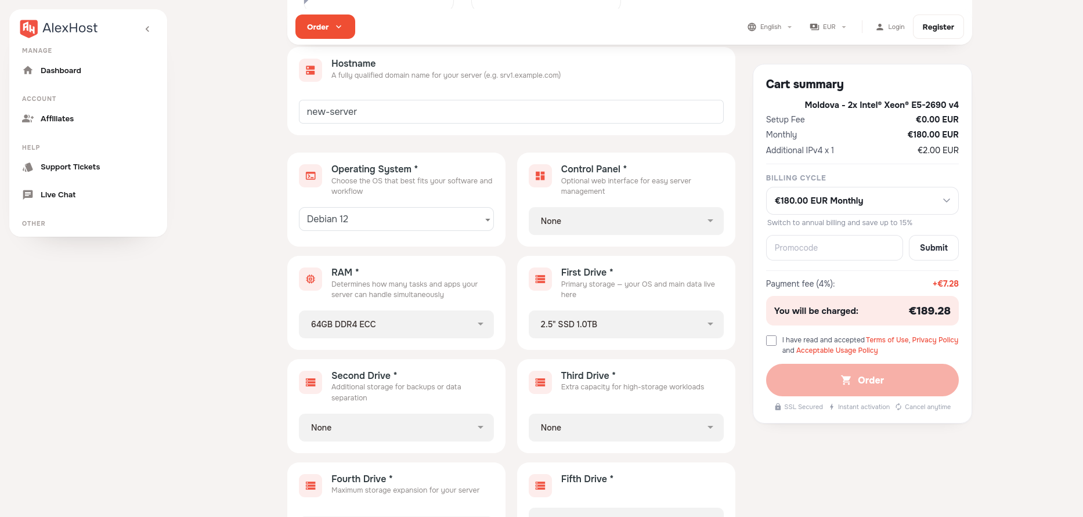Viewport: 1083px width, 517px height.
Task: Click the Dashboard home icon
Action: point(28,70)
